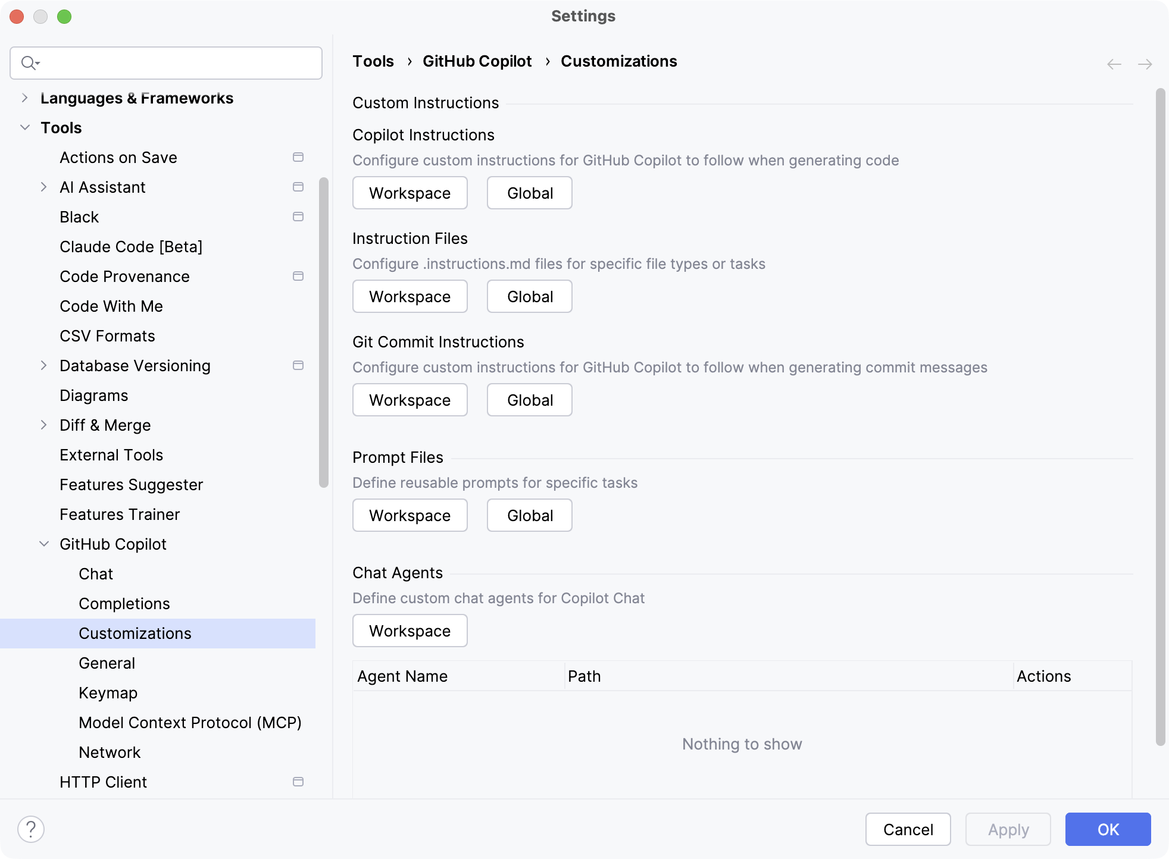This screenshot has width=1169, height=859.
Task: Click the settings search input field
Action: (x=179, y=62)
